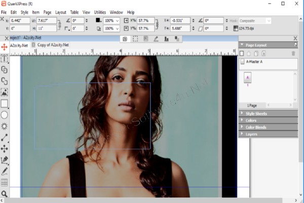The image size is (304, 203).
Task: Expand the Layers panel
Action: 242,134
